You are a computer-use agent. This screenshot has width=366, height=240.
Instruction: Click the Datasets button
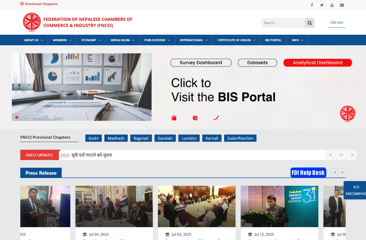pyautogui.click(x=258, y=63)
